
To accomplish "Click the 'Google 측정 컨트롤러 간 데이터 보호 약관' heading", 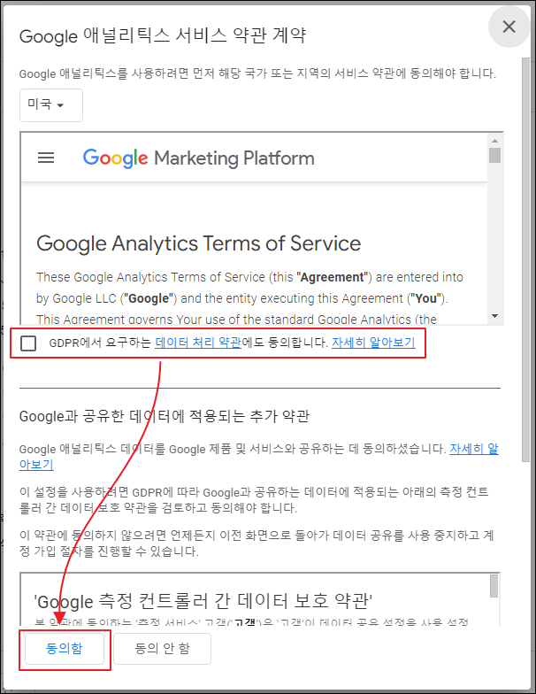I will (203, 601).
